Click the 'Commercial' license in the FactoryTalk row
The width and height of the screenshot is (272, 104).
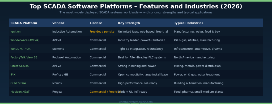(x=98, y=57)
